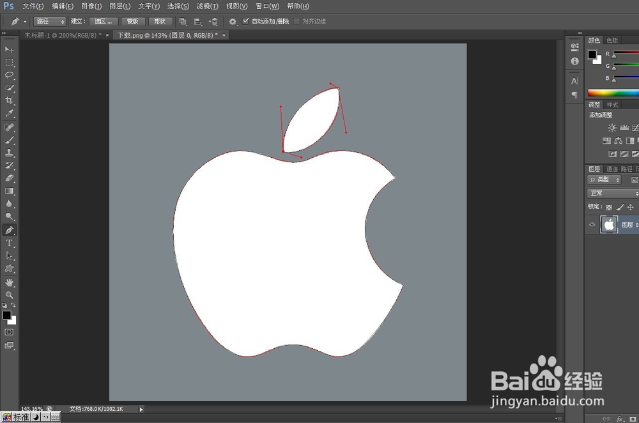
Task: Hide layer 图层 0 with eye icon
Action: [592, 224]
